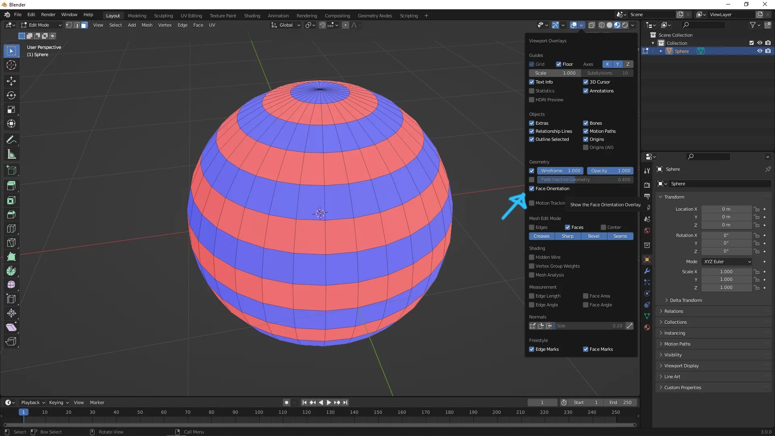The image size is (775, 436).
Task: Uncheck the Face Orientation overlay
Action: tap(532, 189)
